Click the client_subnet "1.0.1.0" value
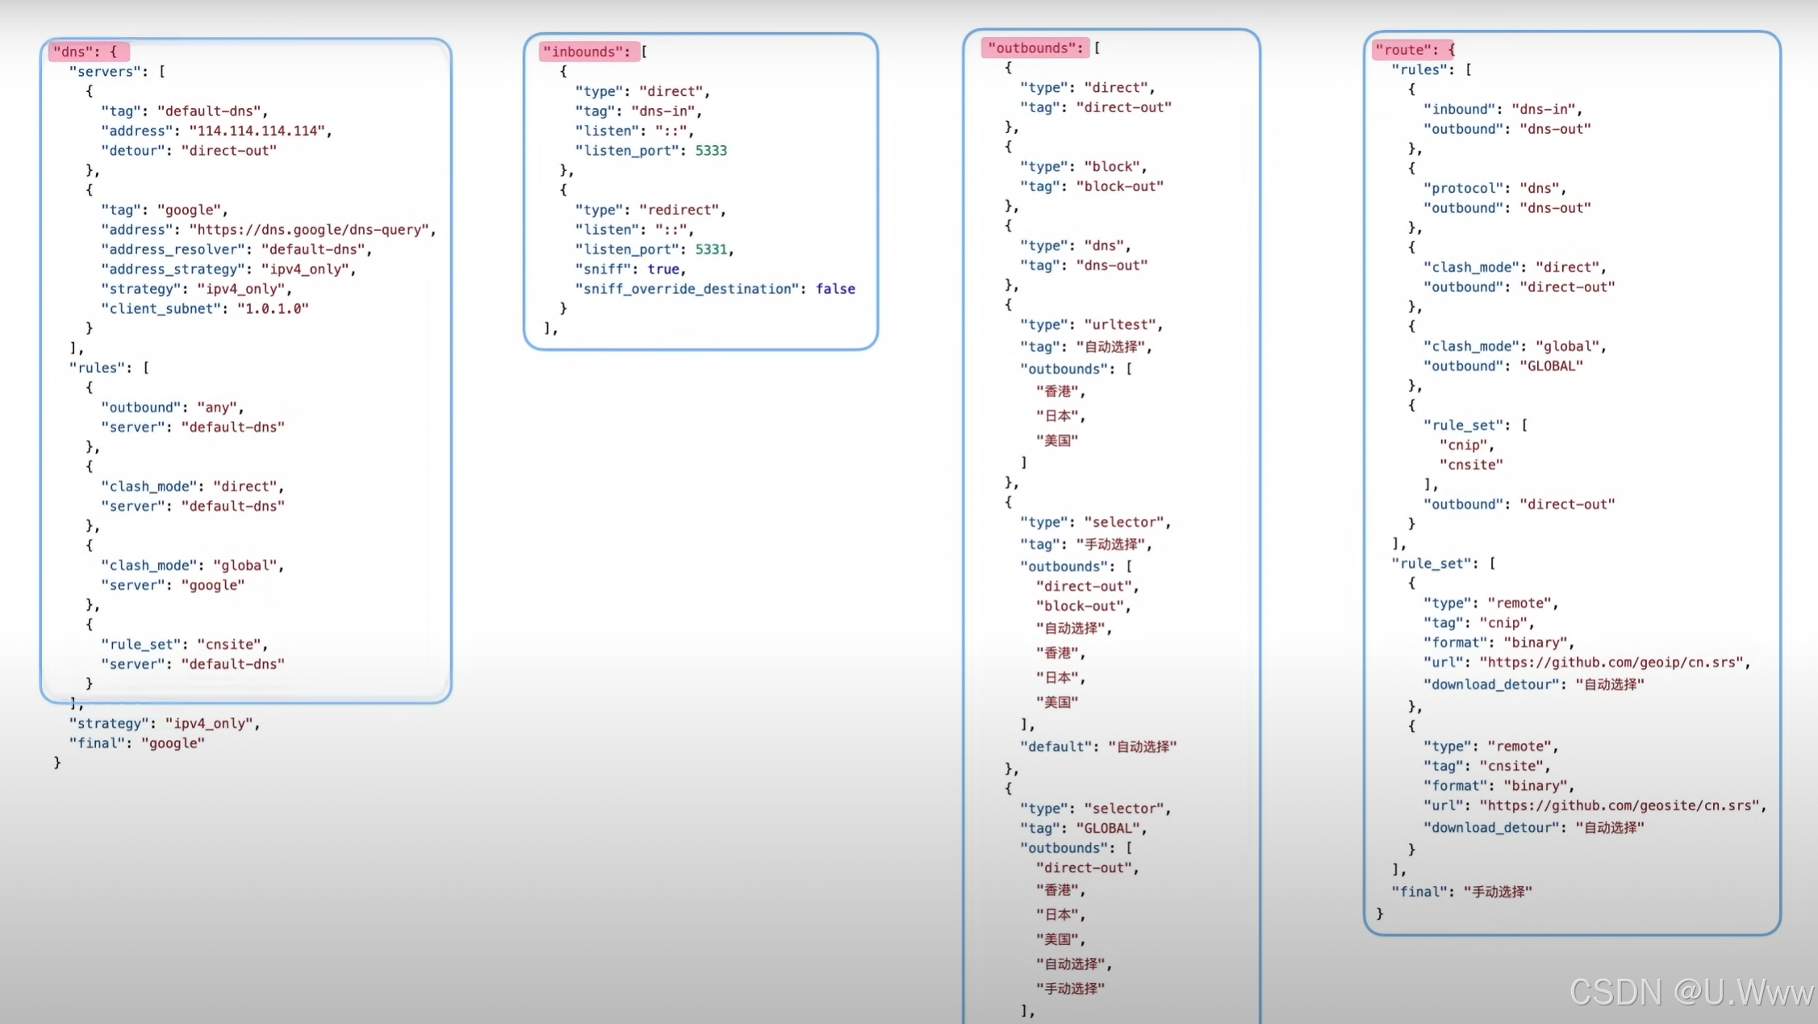Viewport: 1818px width, 1024px height. click(x=273, y=308)
